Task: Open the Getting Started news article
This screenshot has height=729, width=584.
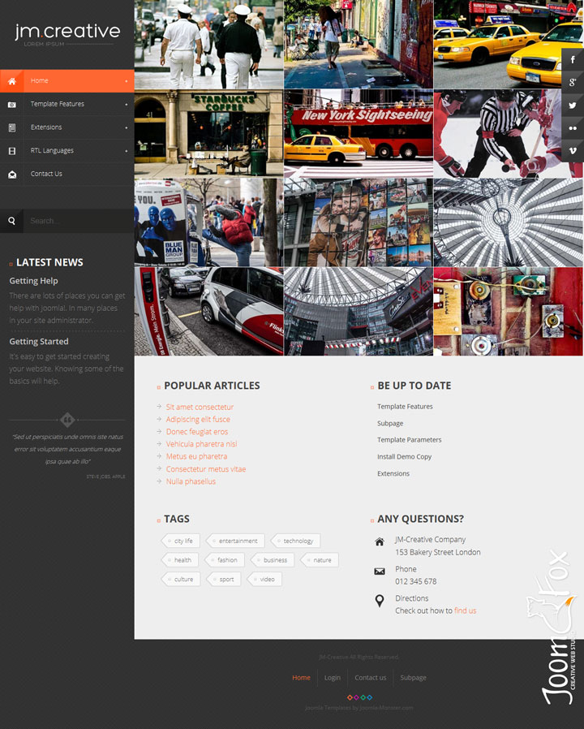Action: 39,341
